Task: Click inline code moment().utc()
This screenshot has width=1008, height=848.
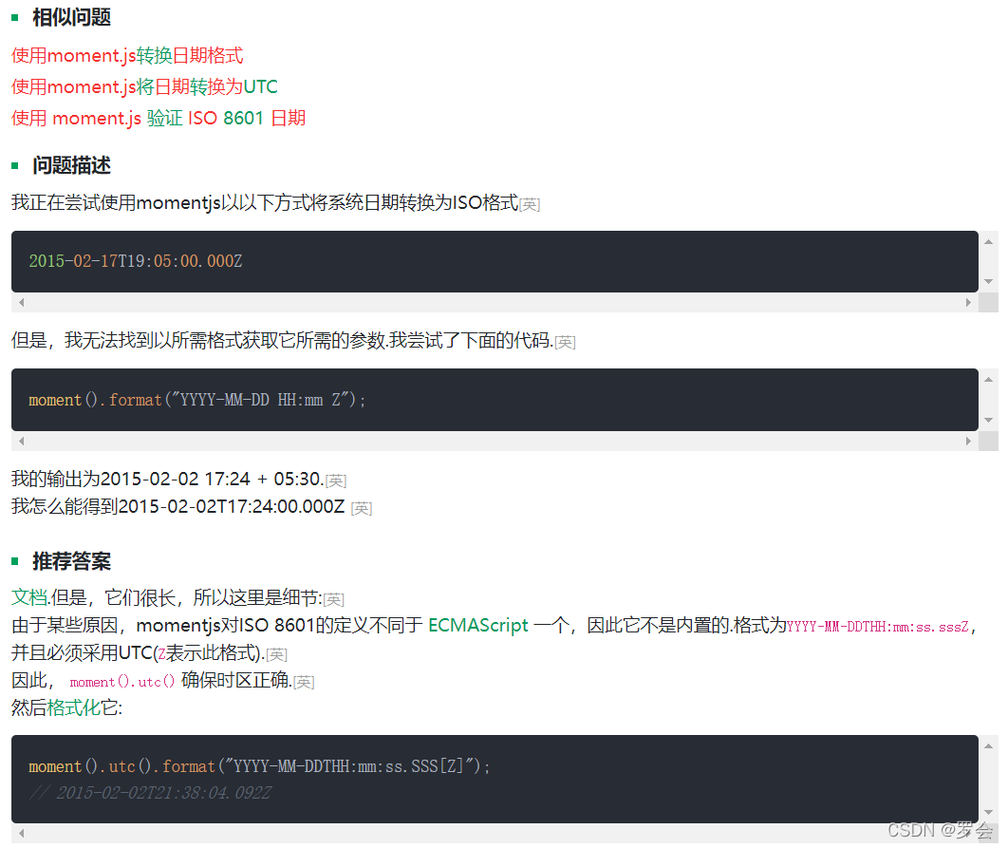Action: click(122, 682)
